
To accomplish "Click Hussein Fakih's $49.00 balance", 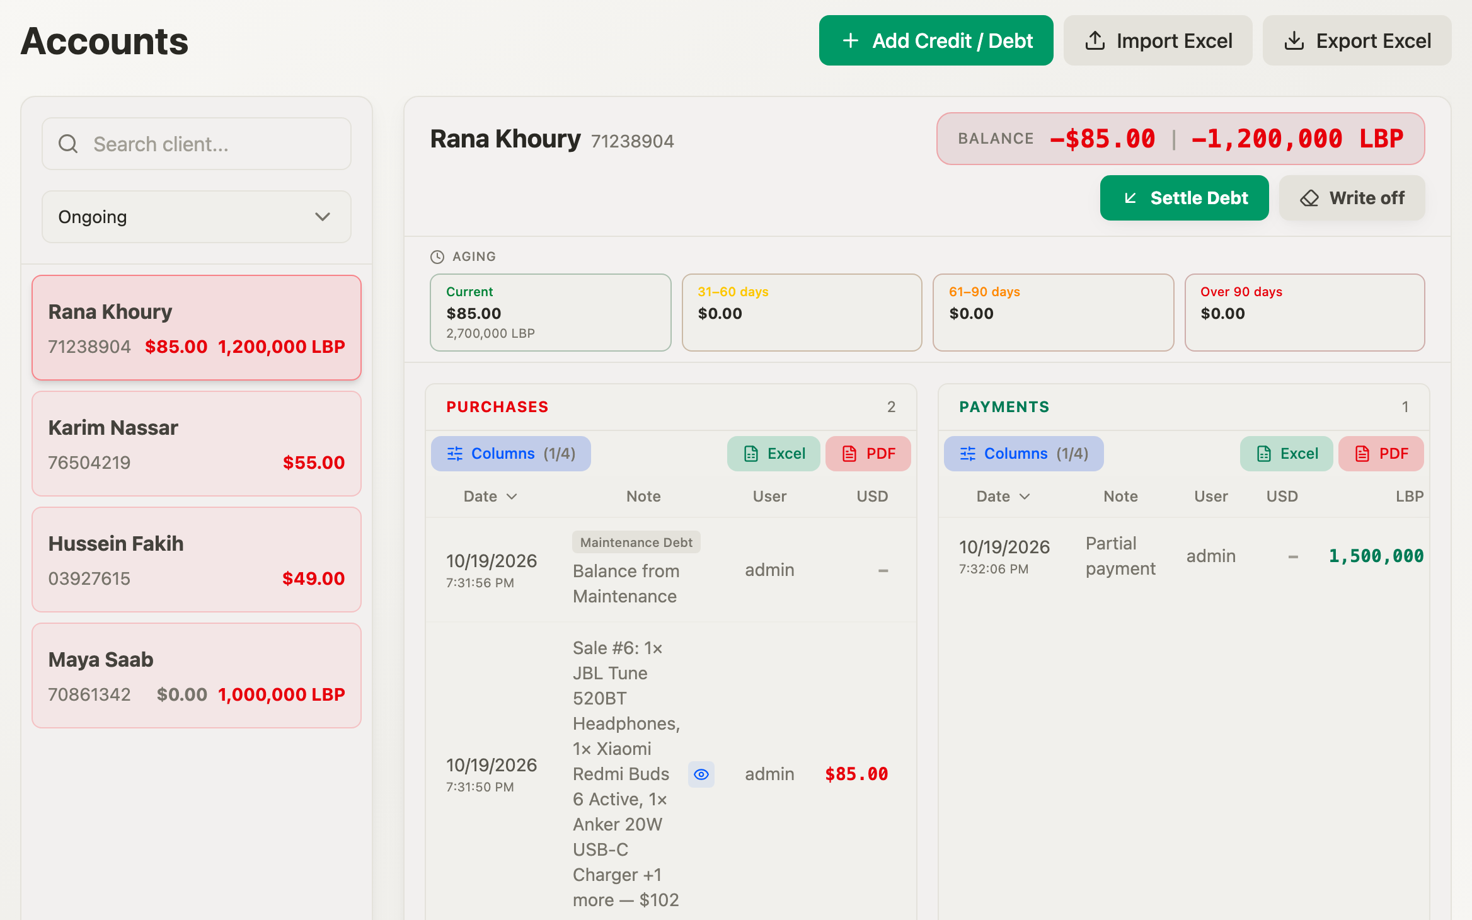I will click(x=314, y=578).
